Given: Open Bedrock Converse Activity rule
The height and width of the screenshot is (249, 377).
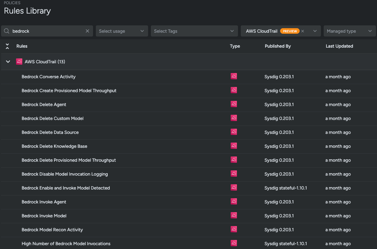Looking at the screenshot, I should tap(48, 77).
